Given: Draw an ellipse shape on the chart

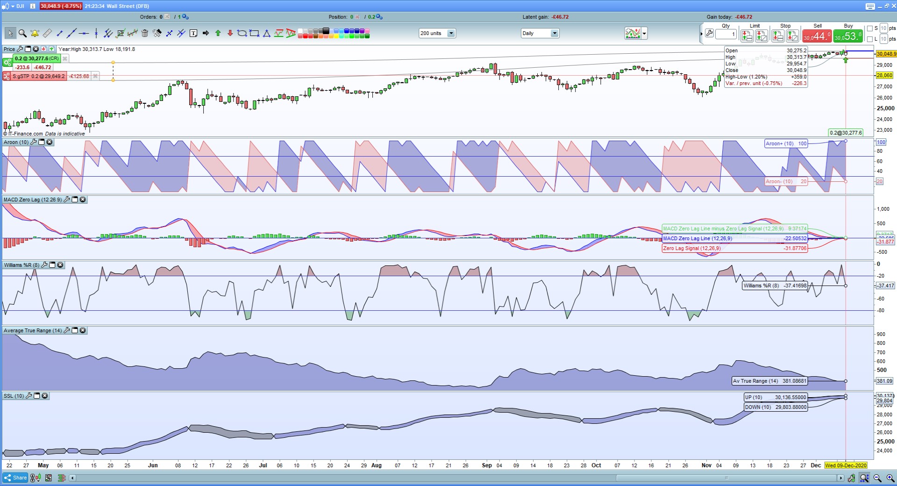Looking at the screenshot, I should (242, 33).
